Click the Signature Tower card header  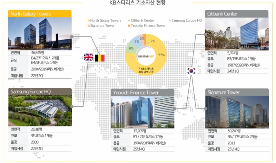[237, 92]
